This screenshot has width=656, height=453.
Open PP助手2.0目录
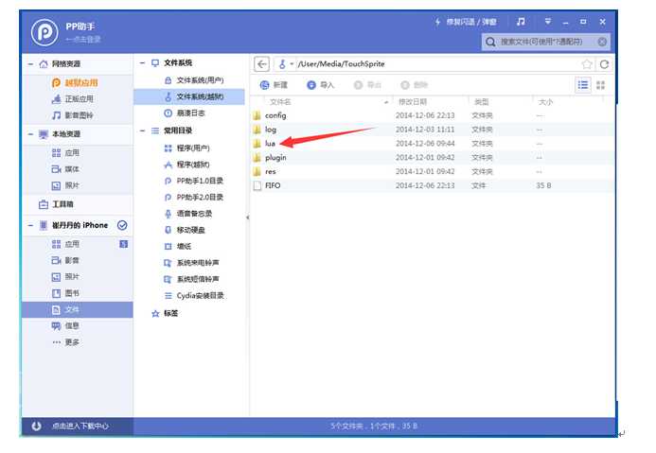[194, 198]
